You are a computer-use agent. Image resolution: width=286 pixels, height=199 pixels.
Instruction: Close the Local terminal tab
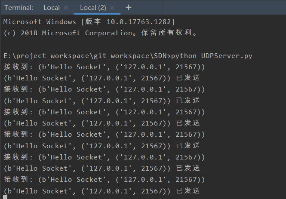[66, 8]
